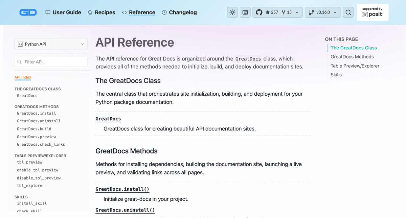Click the API Reference page title

coord(135,42)
